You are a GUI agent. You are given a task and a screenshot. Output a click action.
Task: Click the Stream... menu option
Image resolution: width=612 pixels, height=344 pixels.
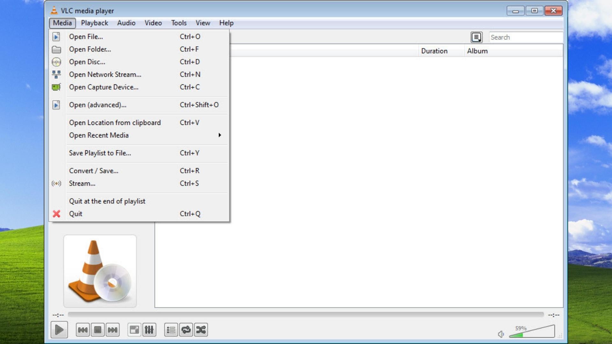click(x=82, y=183)
